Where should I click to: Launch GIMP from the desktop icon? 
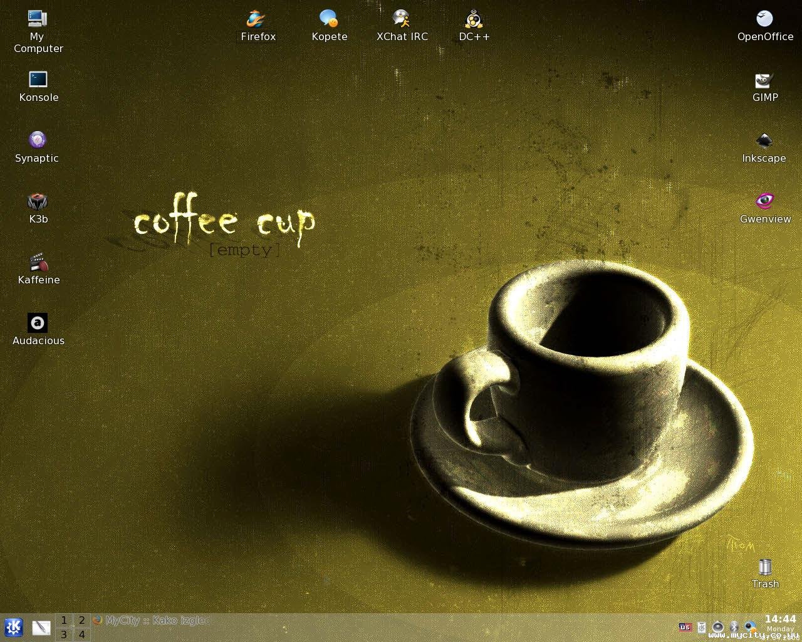pyautogui.click(x=764, y=81)
